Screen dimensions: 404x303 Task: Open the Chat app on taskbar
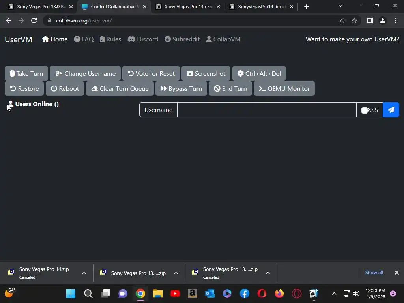[123, 294]
